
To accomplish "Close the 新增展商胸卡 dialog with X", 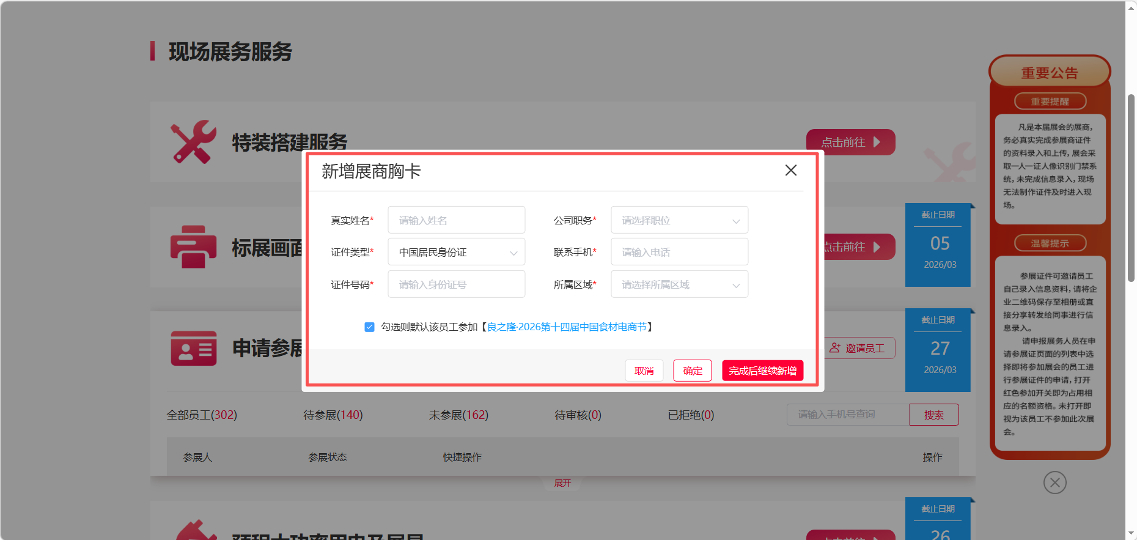I will 790,171.
